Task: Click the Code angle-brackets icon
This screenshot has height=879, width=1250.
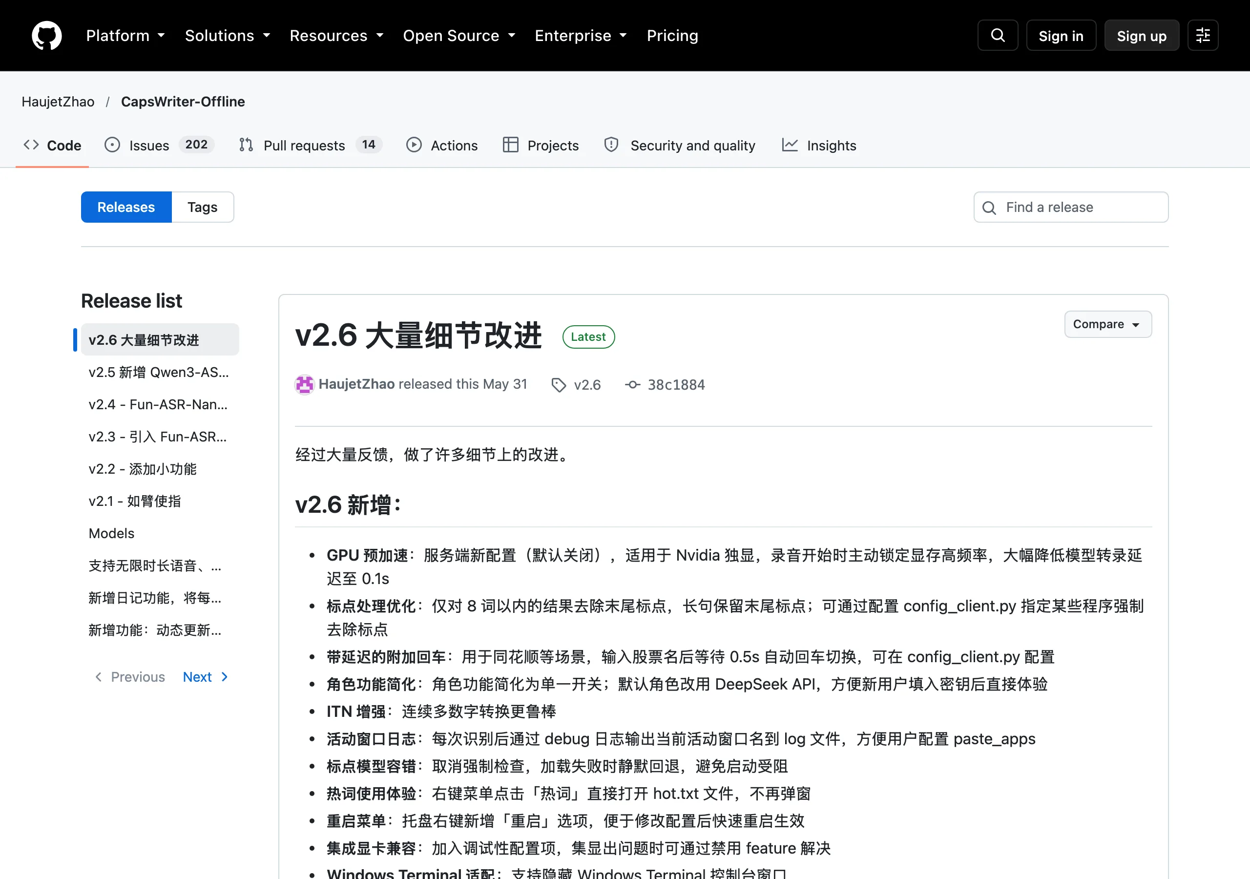Action: [x=31, y=145]
